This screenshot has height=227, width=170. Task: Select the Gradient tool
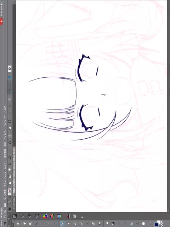coord(113,223)
